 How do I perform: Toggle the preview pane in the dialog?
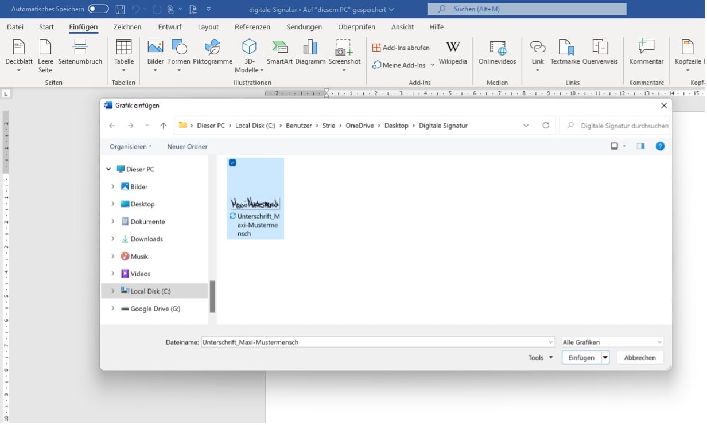[640, 146]
